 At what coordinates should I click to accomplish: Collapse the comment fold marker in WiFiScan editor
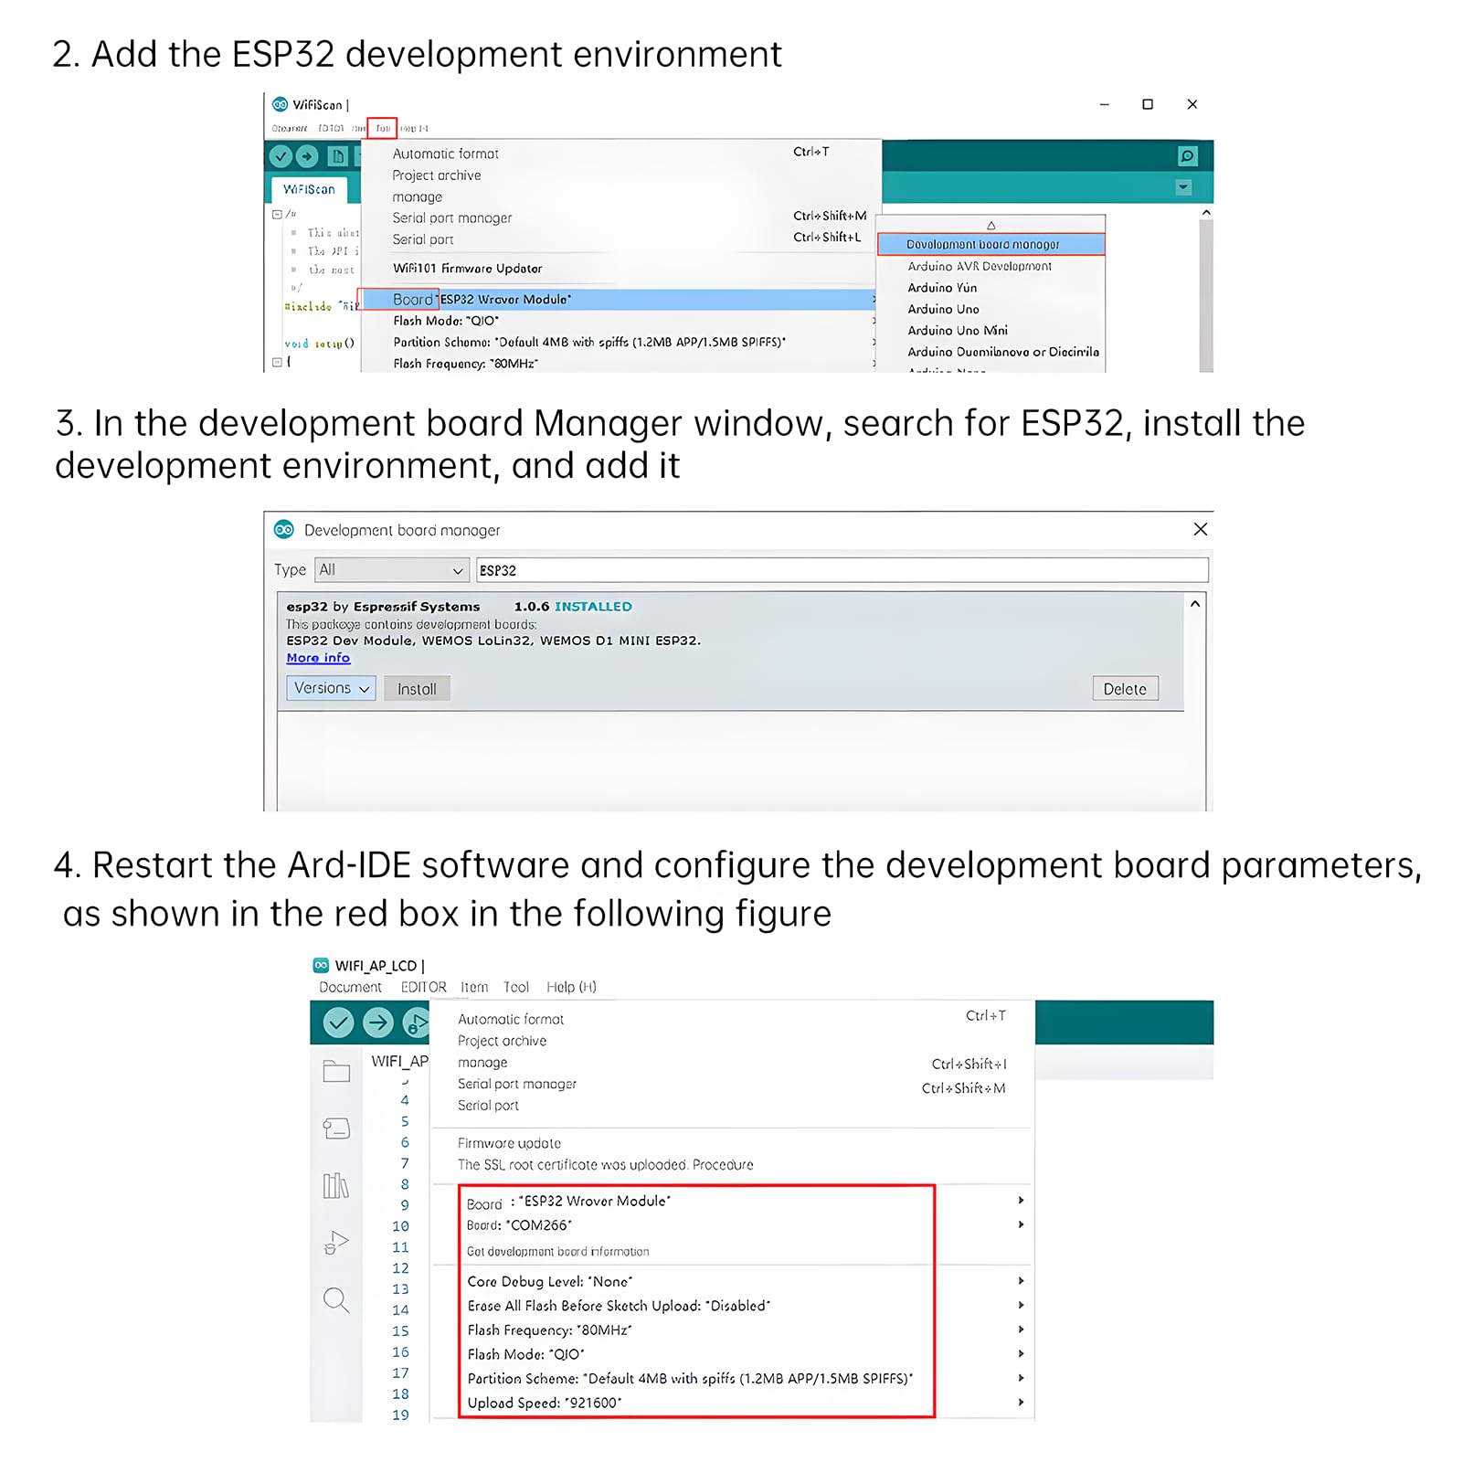[x=277, y=215]
